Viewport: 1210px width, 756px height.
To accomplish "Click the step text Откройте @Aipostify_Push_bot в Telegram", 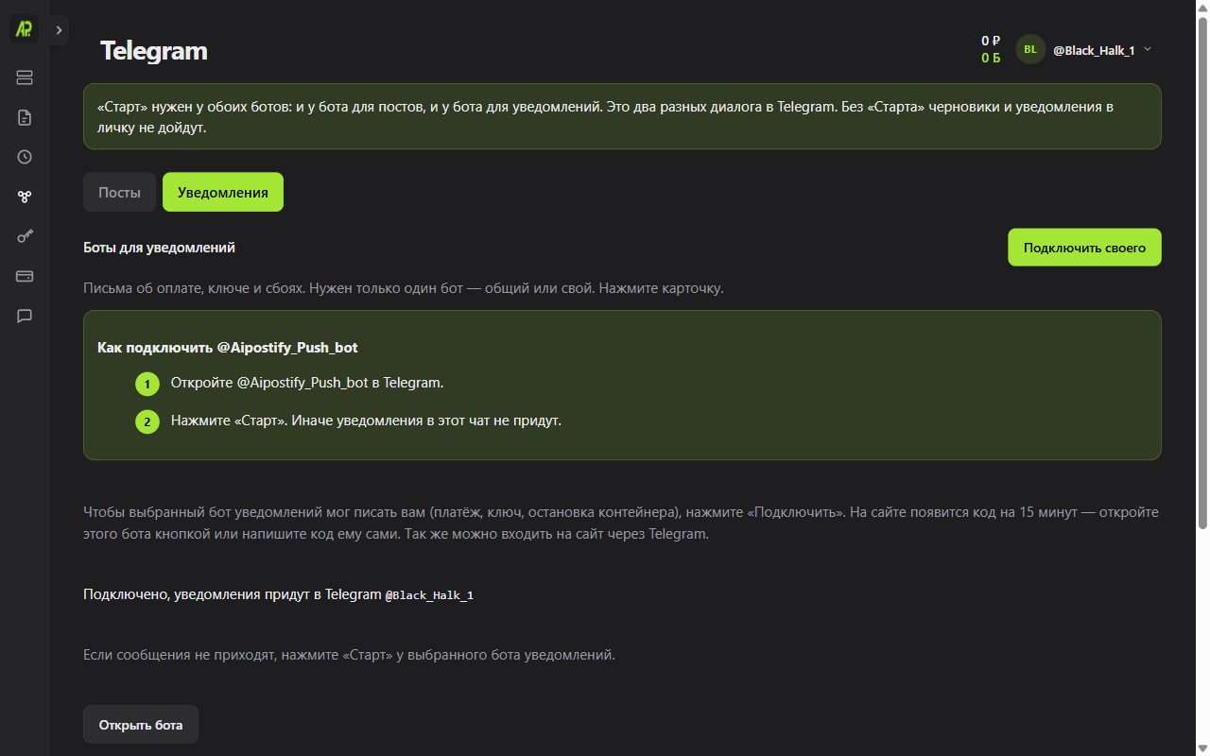I will click(307, 383).
